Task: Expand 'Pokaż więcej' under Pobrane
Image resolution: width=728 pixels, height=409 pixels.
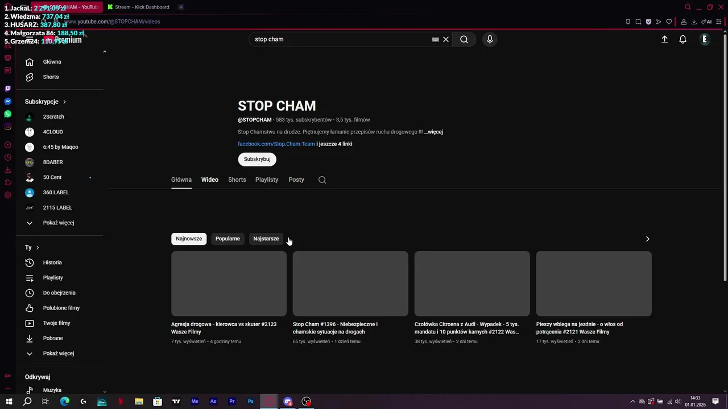Action: coord(59,353)
